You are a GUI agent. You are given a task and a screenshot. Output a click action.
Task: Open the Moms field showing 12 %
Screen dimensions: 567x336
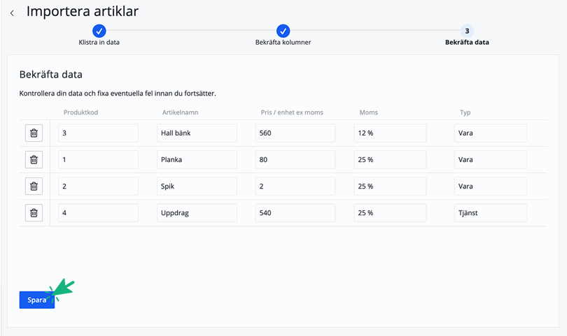tap(390, 133)
